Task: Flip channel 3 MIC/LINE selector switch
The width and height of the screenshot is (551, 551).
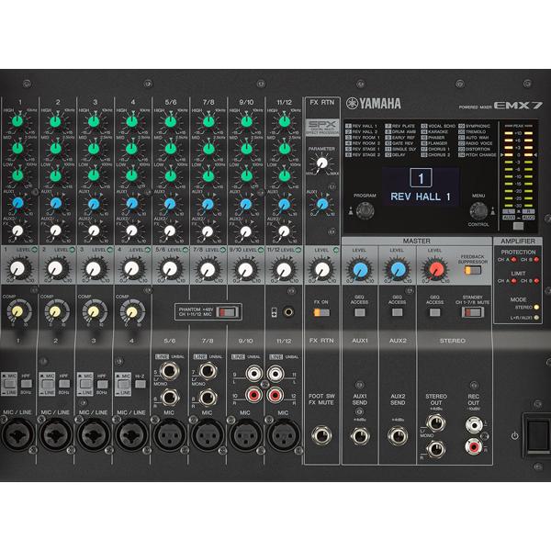Action: pyautogui.click(x=85, y=384)
